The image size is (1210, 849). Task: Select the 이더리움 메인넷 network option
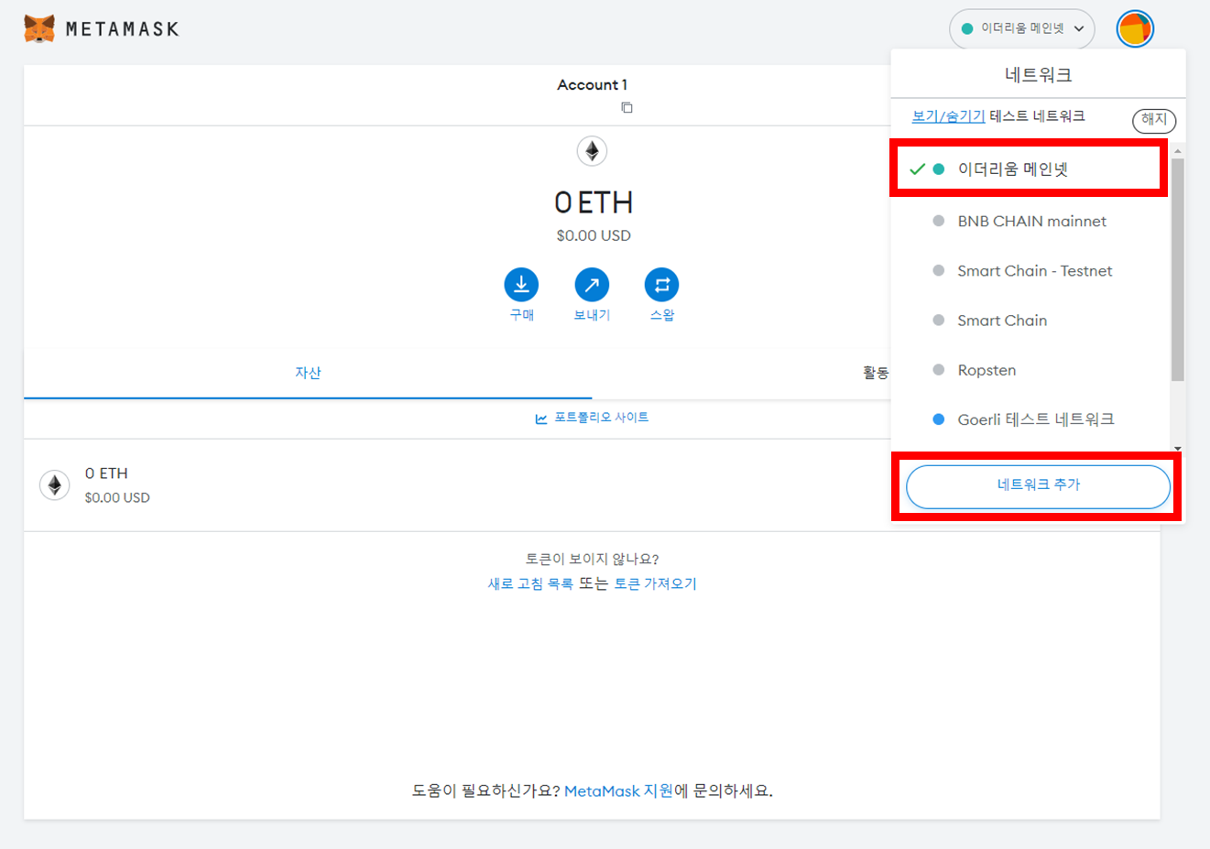click(x=1012, y=169)
